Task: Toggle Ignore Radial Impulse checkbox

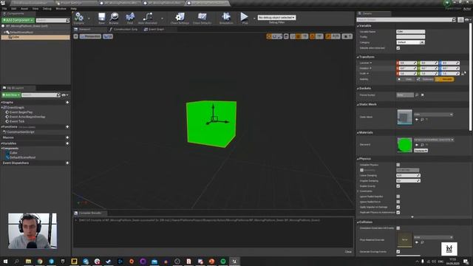Action: click(398, 197)
